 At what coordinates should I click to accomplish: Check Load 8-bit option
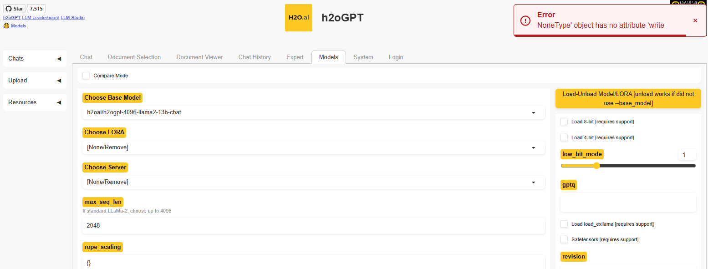point(564,122)
